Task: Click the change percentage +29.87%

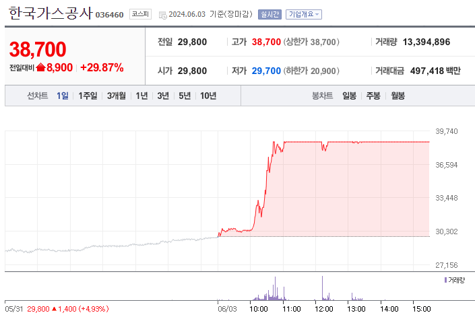Action: coord(102,67)
